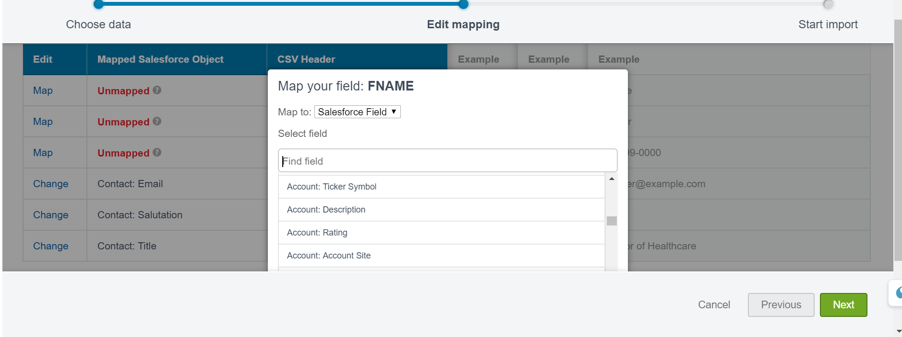Click the Start import progress step dot
Viewport: 902px width, 337px height.
point(828,5)
